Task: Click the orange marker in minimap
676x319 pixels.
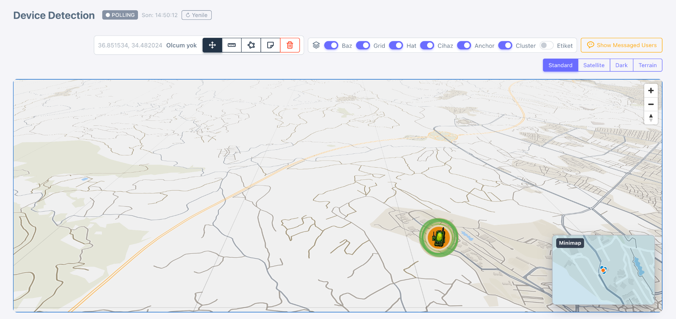Action: click(x=603, y=270)
